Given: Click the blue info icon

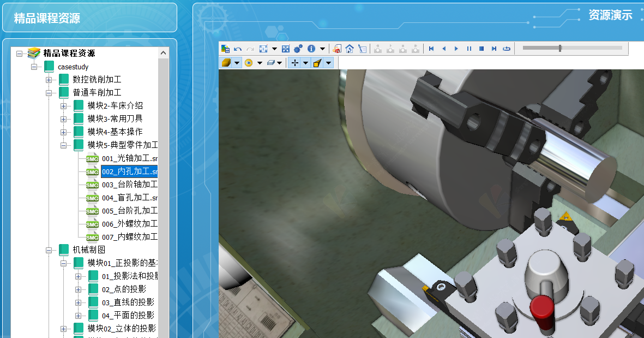Looking at the screenshot, I should [x=311, y=49].
